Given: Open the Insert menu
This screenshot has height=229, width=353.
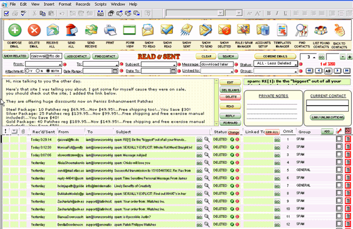Looking at the screenshot, I should point(49,4).
